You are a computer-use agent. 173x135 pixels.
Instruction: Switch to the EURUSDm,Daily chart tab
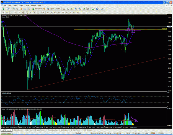[53, 130]
